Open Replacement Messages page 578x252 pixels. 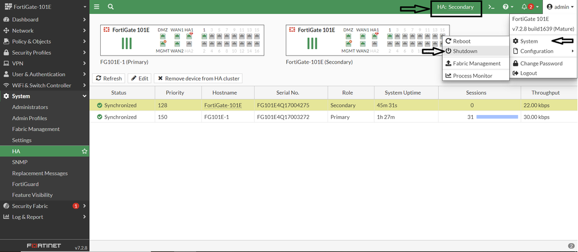coord(40,173)
